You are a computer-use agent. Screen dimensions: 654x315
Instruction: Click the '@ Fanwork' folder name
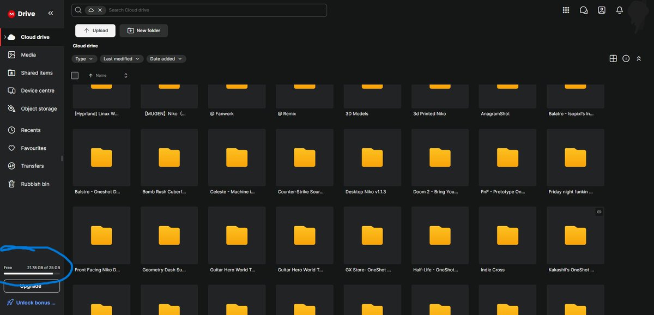click(x=221, y=114)
